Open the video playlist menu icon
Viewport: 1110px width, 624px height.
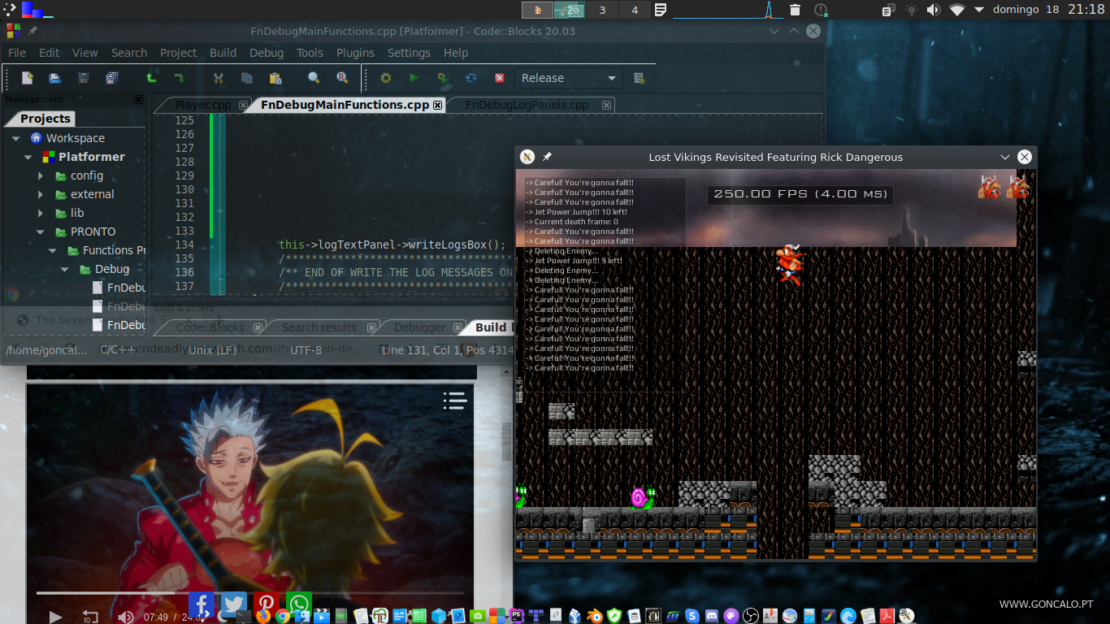[x=454, y=400]
